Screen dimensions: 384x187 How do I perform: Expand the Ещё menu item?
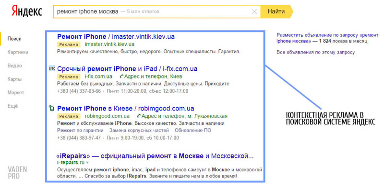12,106
